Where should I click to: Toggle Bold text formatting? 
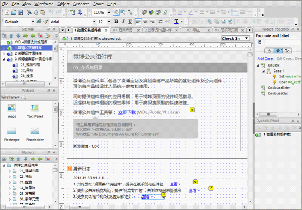(116, 22)
